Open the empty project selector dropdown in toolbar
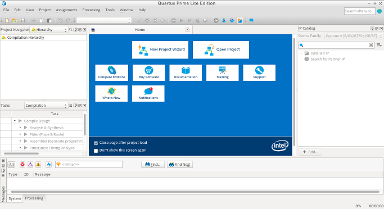The width and height of the screenshot is (384, 209). tap(104, 21)
